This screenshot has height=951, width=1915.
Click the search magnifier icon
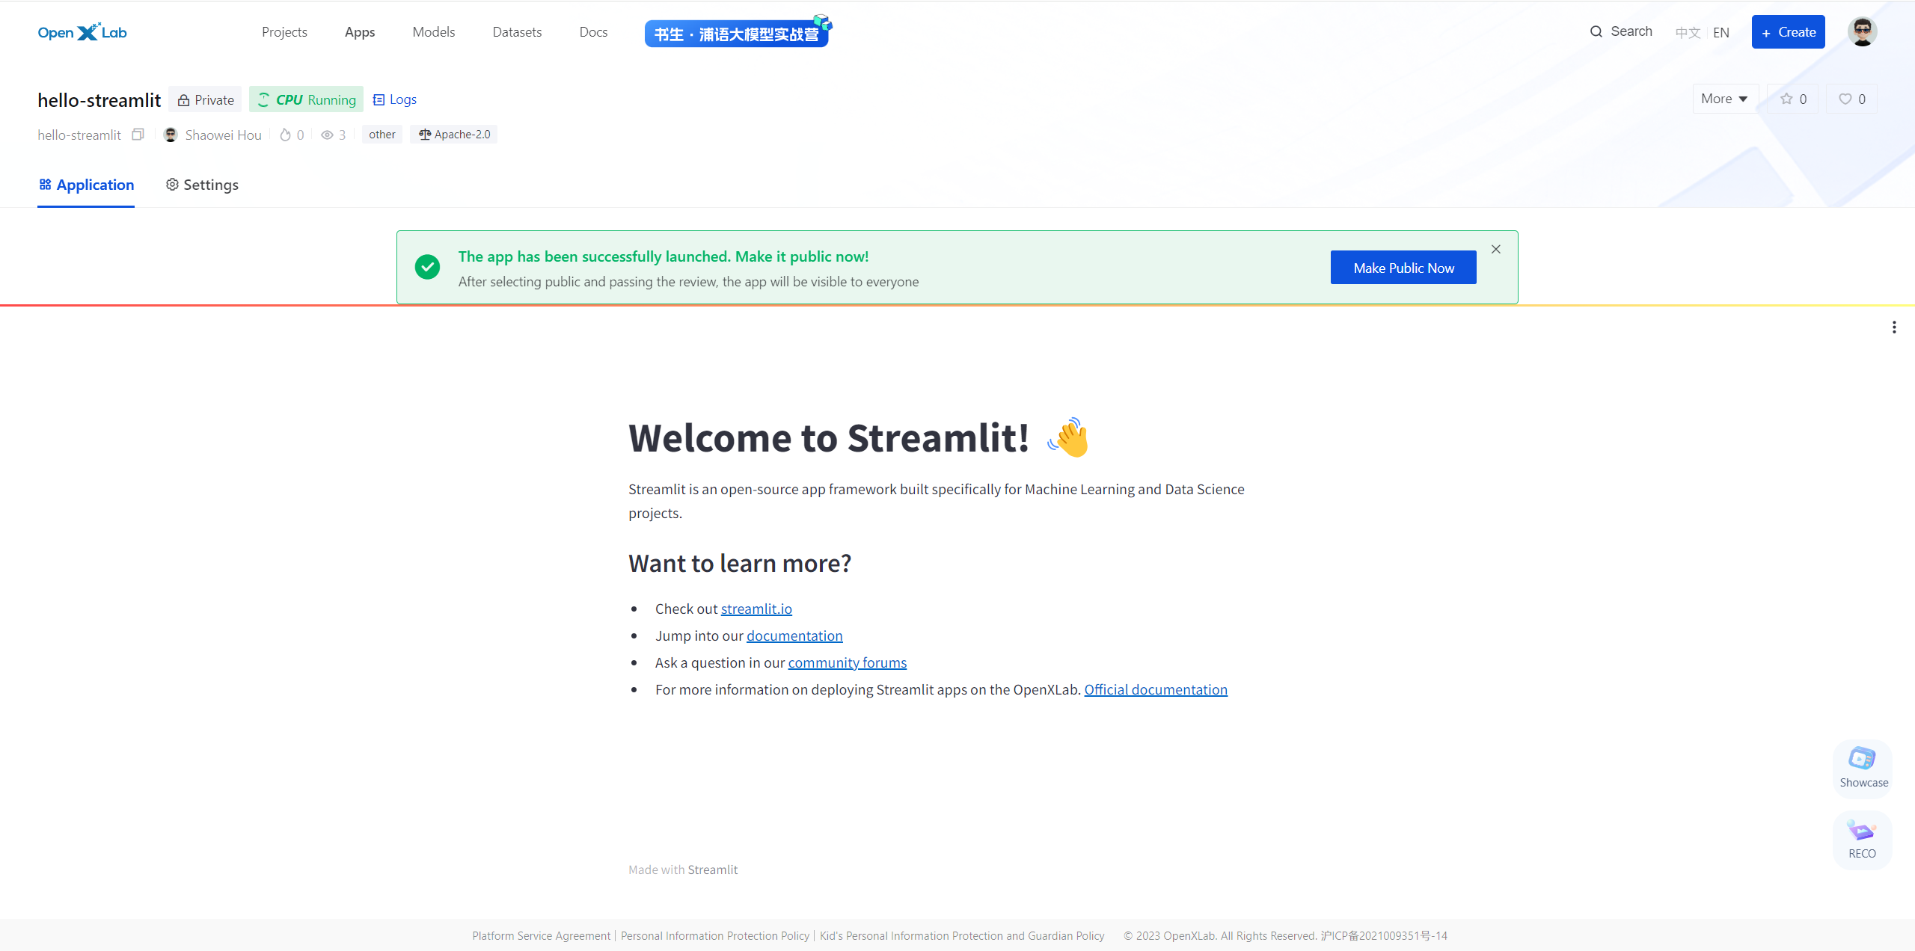[x=1596, y=31]
